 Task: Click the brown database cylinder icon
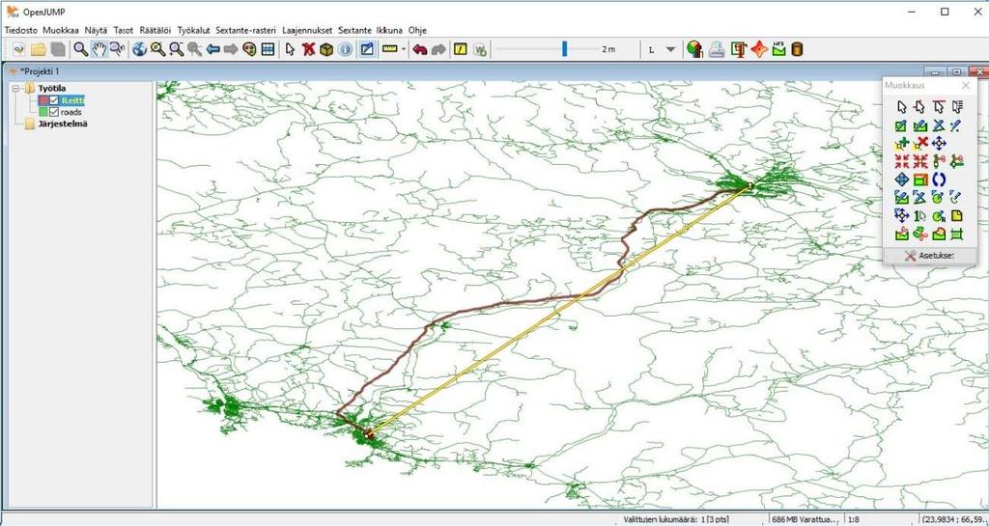[x=797, y=49]
